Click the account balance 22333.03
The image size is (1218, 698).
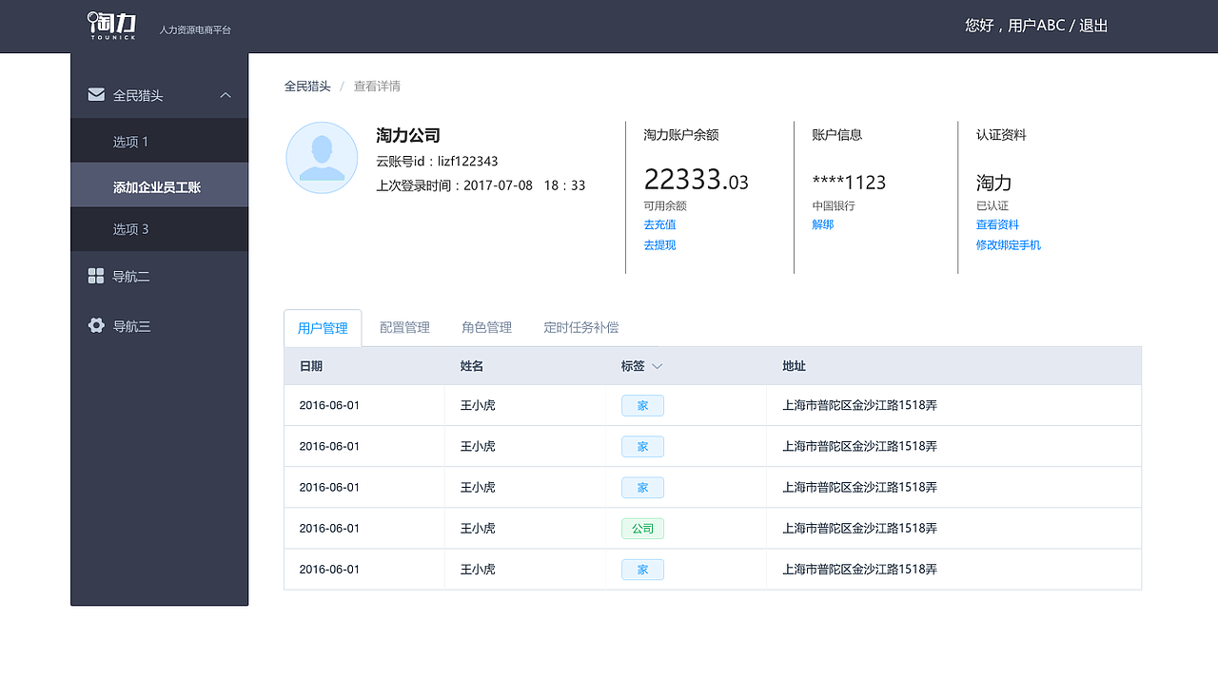696,180
